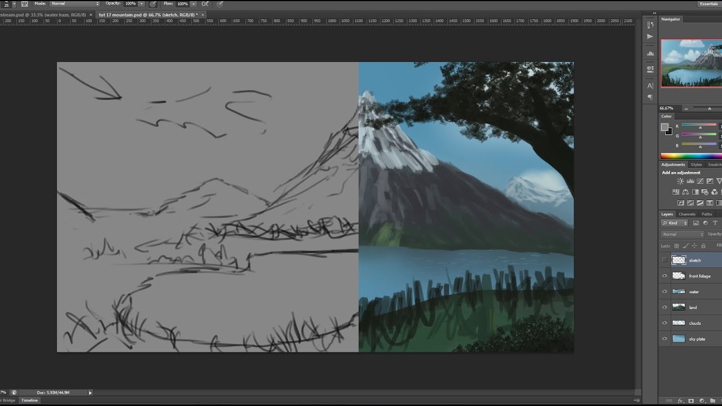Expand the status bar Doc info arrow
The height and width of the screenshot is (406, 722).
point(90,392)
